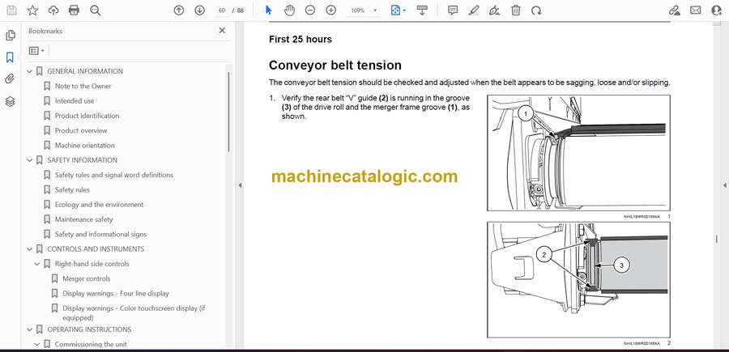Click the document vertical scrollbar thumb

point(717,239)
